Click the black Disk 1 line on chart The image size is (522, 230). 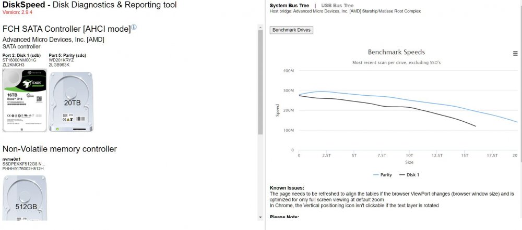pyautogui.click(x=383, y=106)
